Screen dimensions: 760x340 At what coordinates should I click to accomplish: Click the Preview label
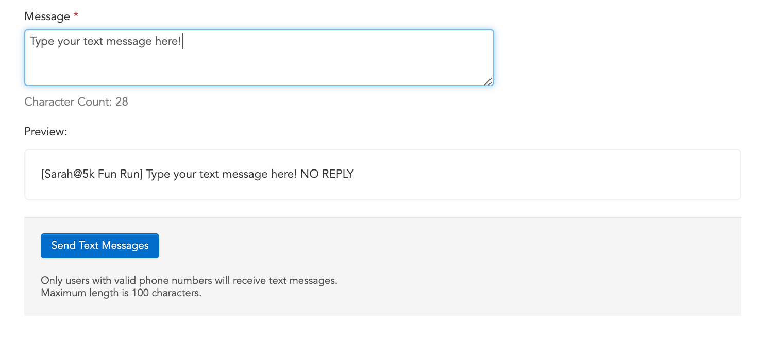tap(46, 132)
